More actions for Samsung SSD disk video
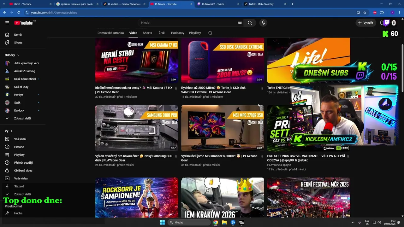The image size is (404, 227). [x=176, y=157]
